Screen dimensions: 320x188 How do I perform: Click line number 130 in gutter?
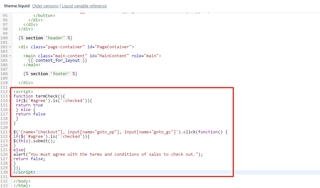click(x=4, y=172)
